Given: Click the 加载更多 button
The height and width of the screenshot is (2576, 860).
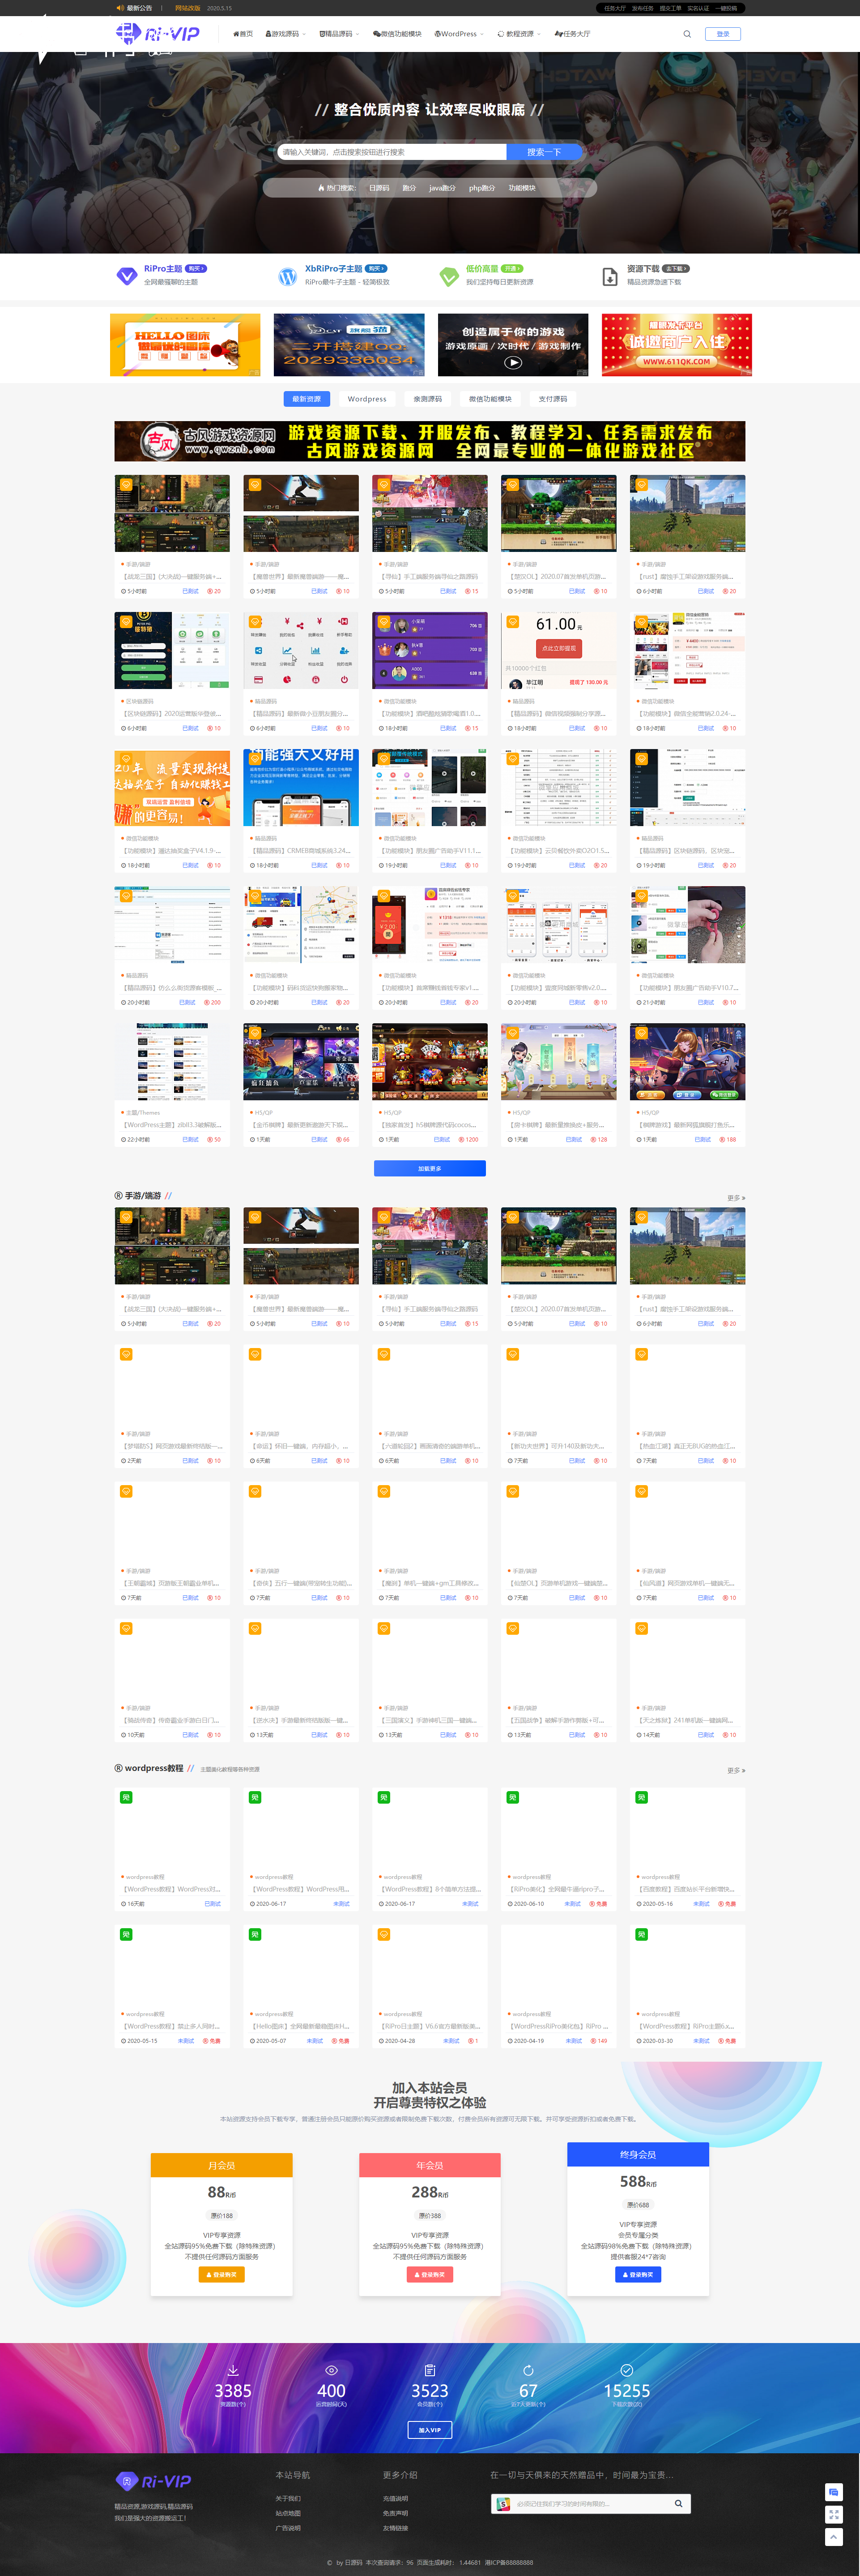Looking at the screenshot, I should (x=430, y=1168).
